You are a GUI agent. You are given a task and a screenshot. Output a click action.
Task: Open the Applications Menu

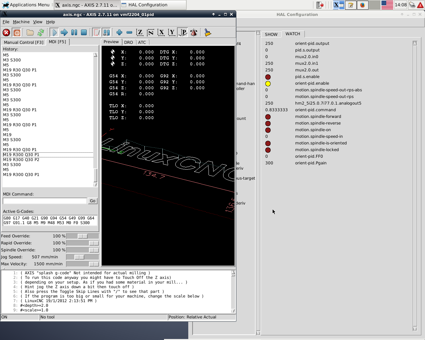[26, 5]
